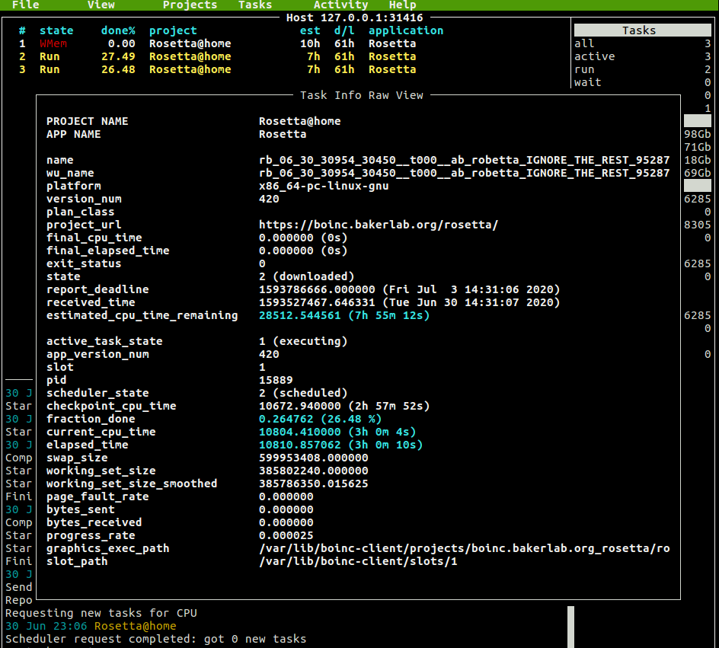This screenshot has height=648, width=719.
Task: Click the state value 2 (downloaded)
Action: click(307, 277)
